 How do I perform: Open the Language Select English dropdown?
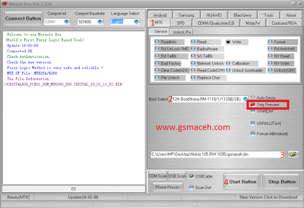pyautogui.click(x=136, y=22)
